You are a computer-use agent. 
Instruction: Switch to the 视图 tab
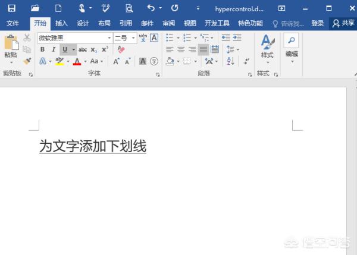[x=190, y=23]
